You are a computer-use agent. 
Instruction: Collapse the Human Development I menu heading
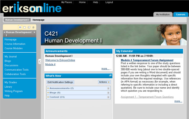click(4, 32)
